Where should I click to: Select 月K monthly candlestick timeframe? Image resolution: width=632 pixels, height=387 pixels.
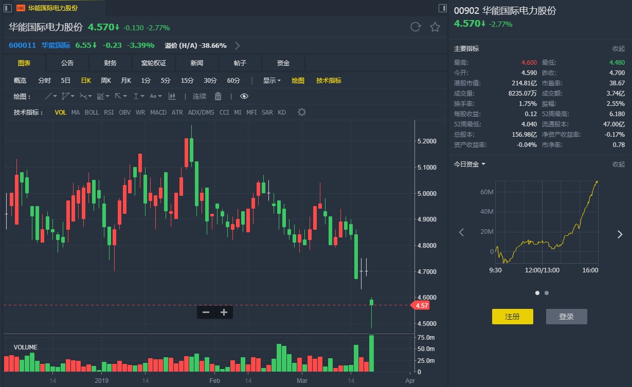click(126, 81)
